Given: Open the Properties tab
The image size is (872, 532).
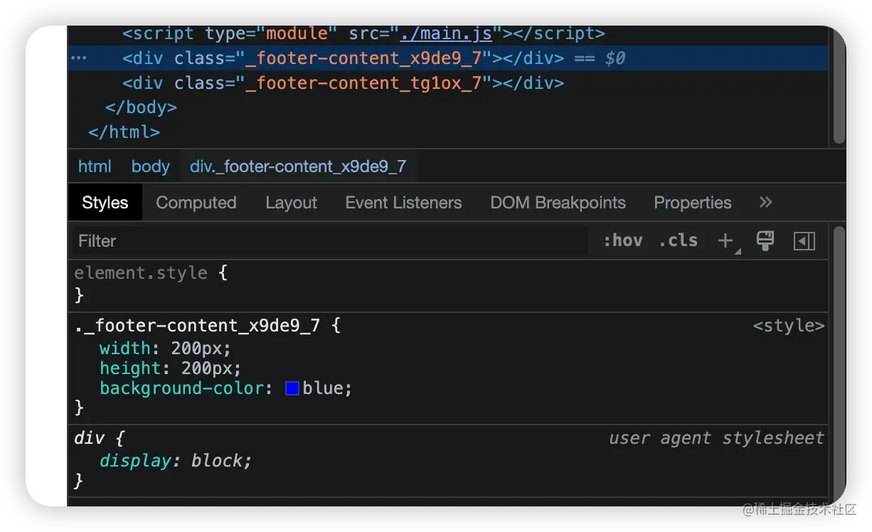Looking at the screenshot, I should coord(693,203).
